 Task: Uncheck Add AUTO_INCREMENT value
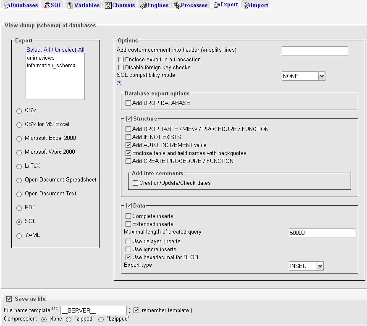click(128, 145)
